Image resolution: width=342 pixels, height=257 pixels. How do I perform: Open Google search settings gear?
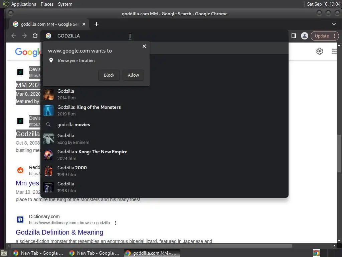(320, 51)
